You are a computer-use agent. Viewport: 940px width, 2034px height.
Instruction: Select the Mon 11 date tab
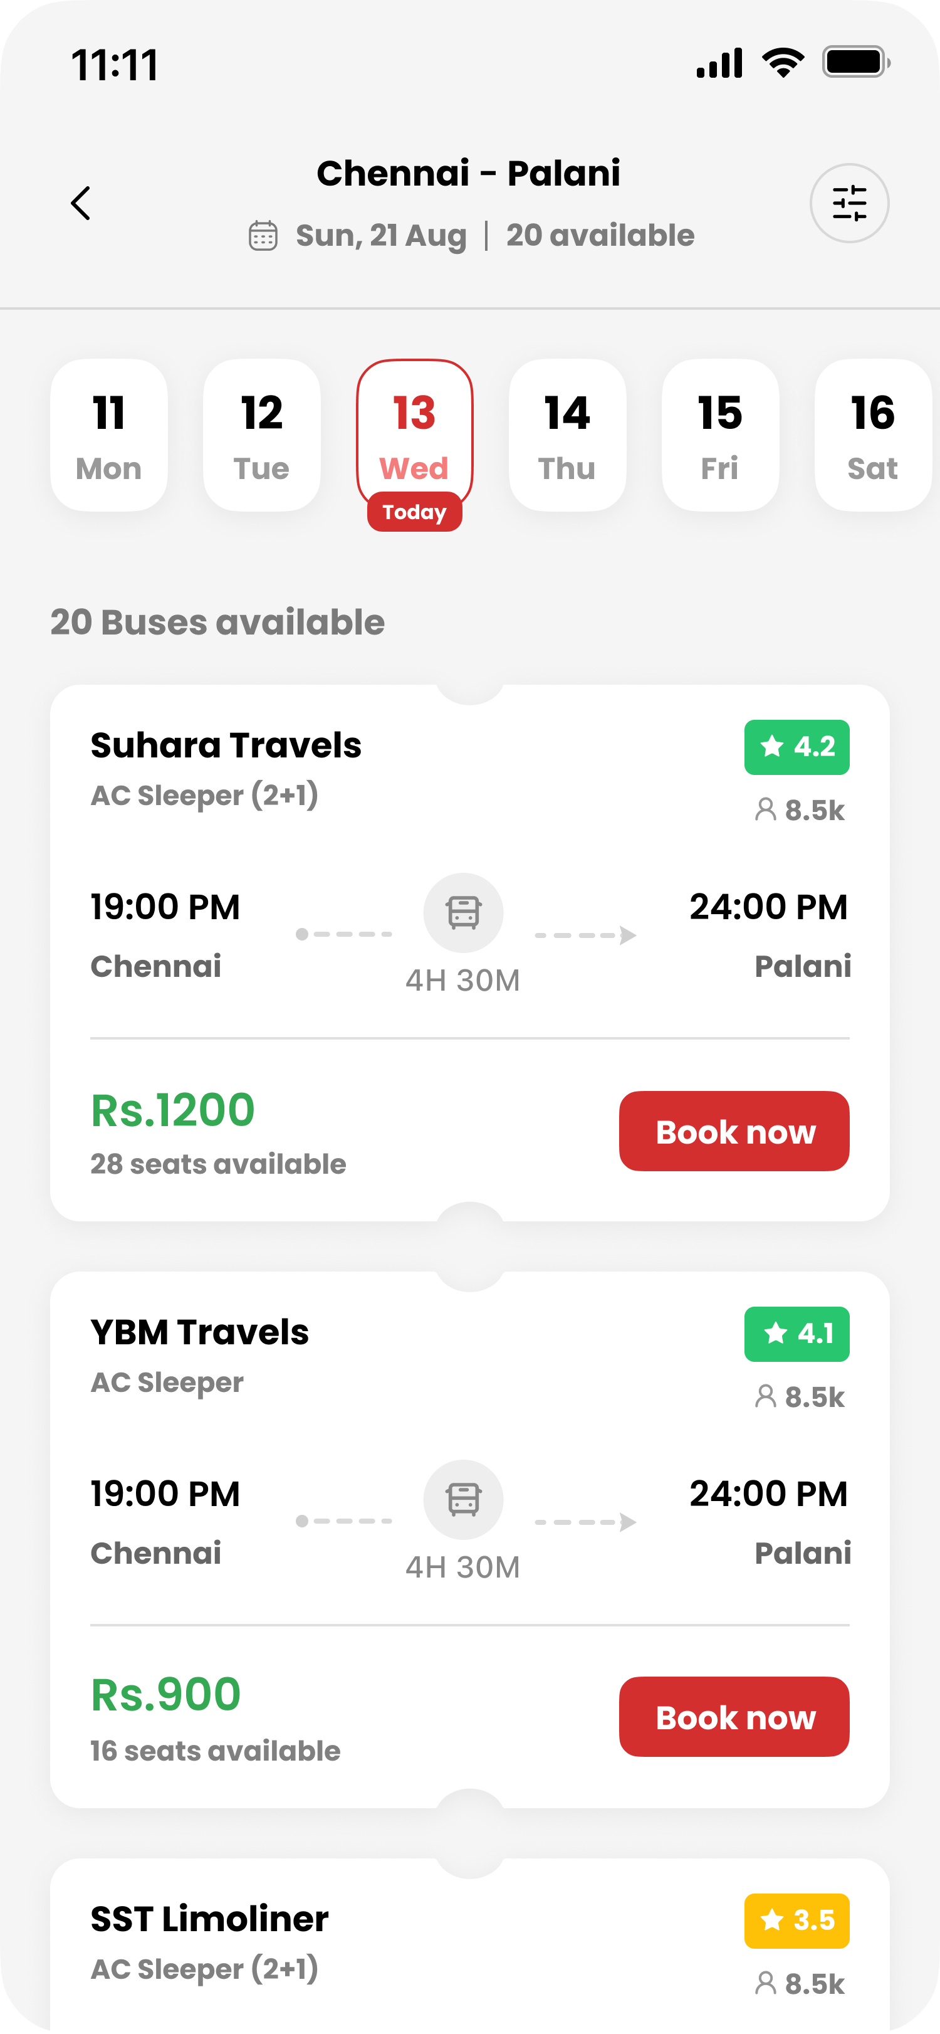tap(109, 435)
